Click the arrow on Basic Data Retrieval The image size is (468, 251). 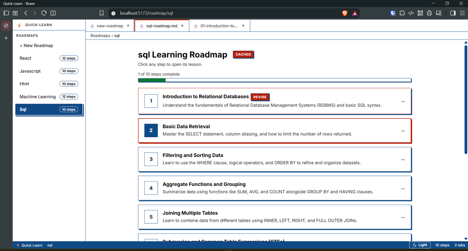(402, 131)
